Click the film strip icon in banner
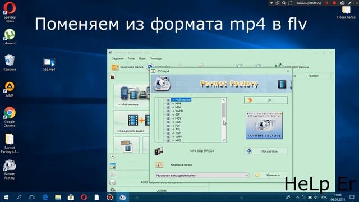 pos(282,84)
